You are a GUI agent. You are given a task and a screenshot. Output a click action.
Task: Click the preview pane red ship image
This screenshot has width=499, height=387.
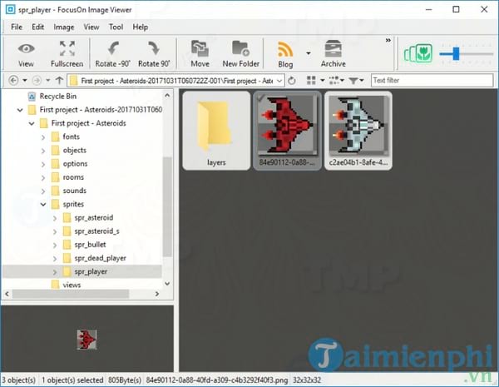click(x=86, y=340)
